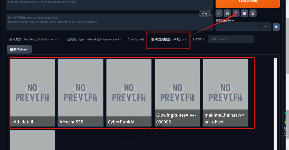
Task: Toggle the pink extra networks card icon
Action: (236, 13)
